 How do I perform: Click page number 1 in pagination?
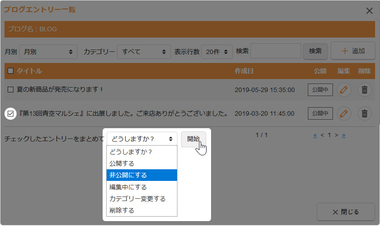pyautogui.click(x=329, y=135)
